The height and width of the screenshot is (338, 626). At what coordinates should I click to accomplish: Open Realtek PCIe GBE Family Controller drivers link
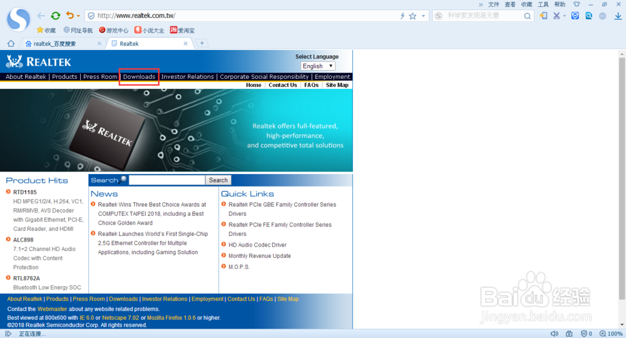click(x=282, y=209)
